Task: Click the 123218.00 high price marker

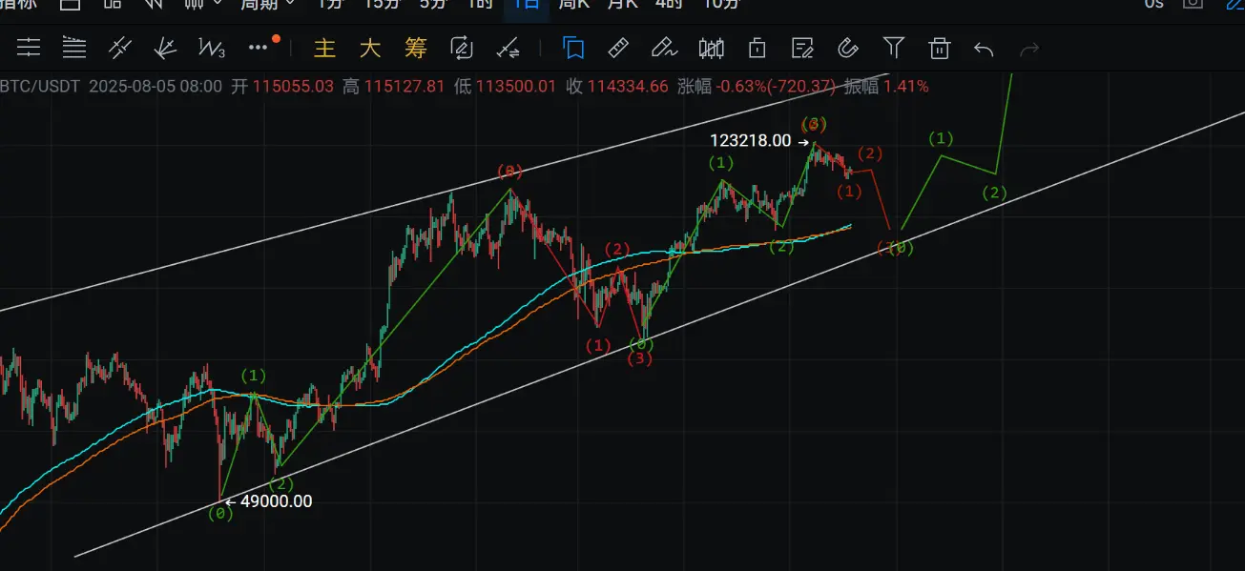Action: (750, 140)
